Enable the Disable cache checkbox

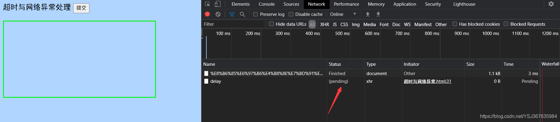tap(291, 14)
